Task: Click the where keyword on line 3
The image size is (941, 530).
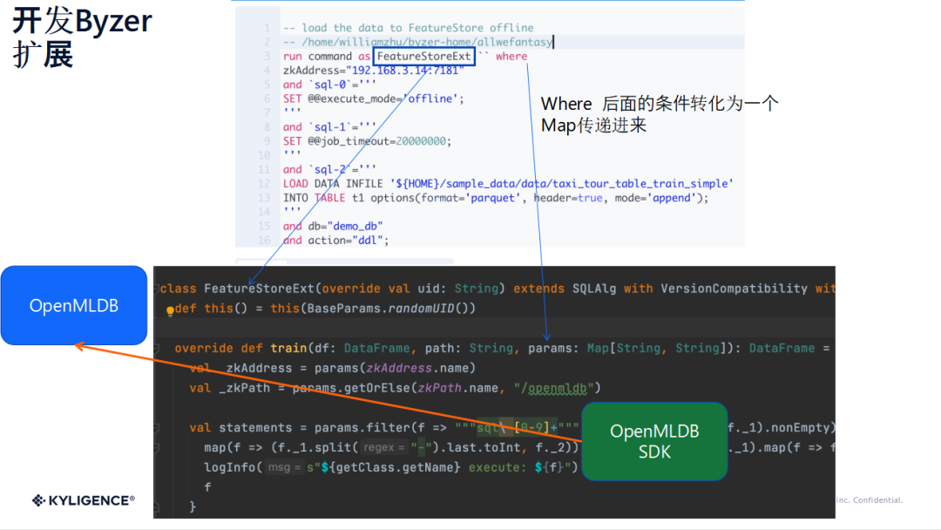Action: tap(511, 57)
